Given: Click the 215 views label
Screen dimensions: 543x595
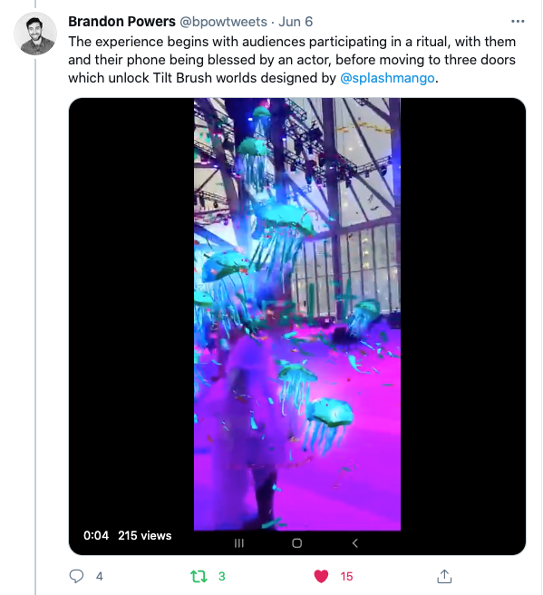Looking at the screenshot, I should tap(144, 535).
